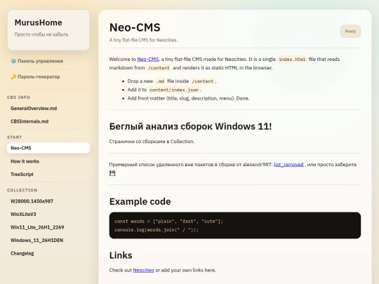Click the CBS INFO section label

tap(19, 97)
